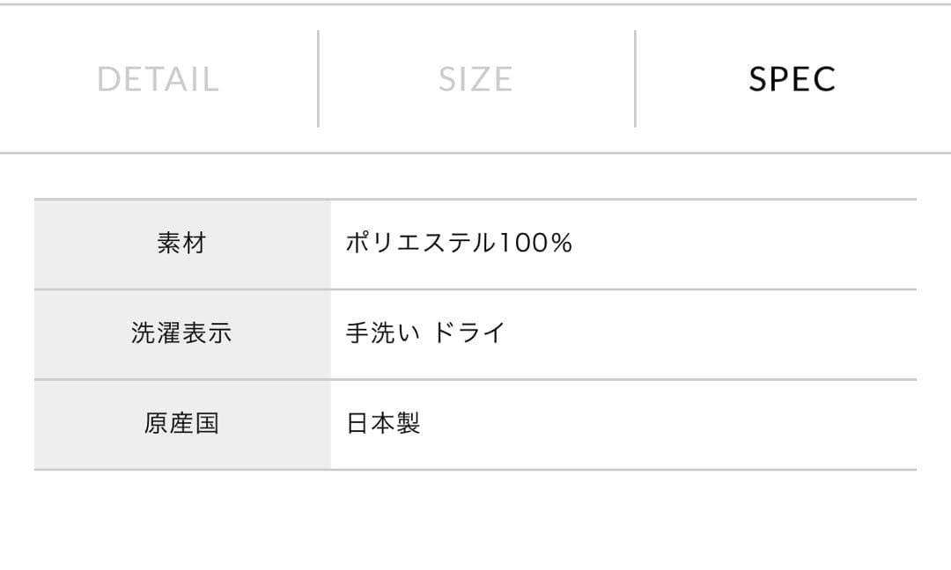Click the 原産国 row header
This screenshot has width=951, height=570.
182,424
